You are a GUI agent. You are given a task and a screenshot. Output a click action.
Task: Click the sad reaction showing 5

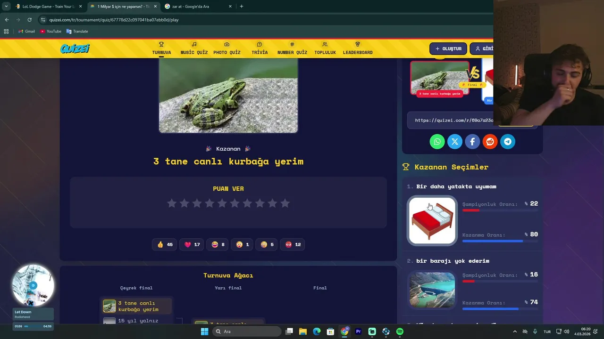pos(267,244)
